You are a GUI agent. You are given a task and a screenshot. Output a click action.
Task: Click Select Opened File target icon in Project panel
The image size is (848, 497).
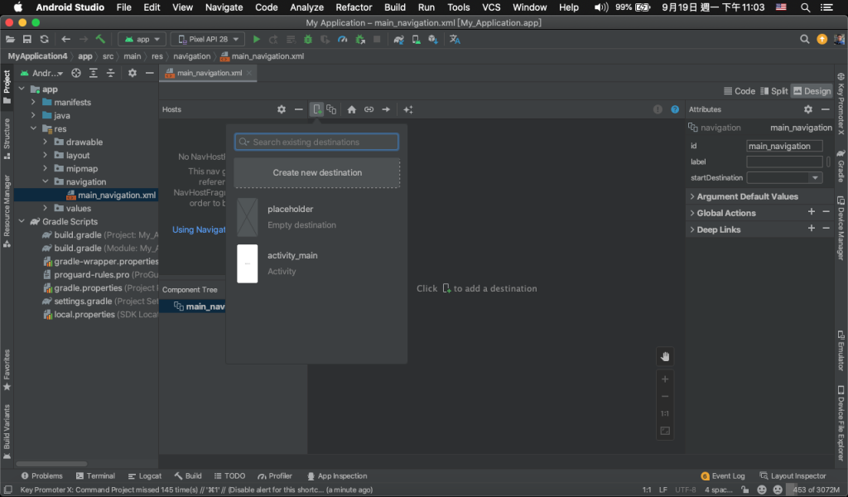pos(76,73)
